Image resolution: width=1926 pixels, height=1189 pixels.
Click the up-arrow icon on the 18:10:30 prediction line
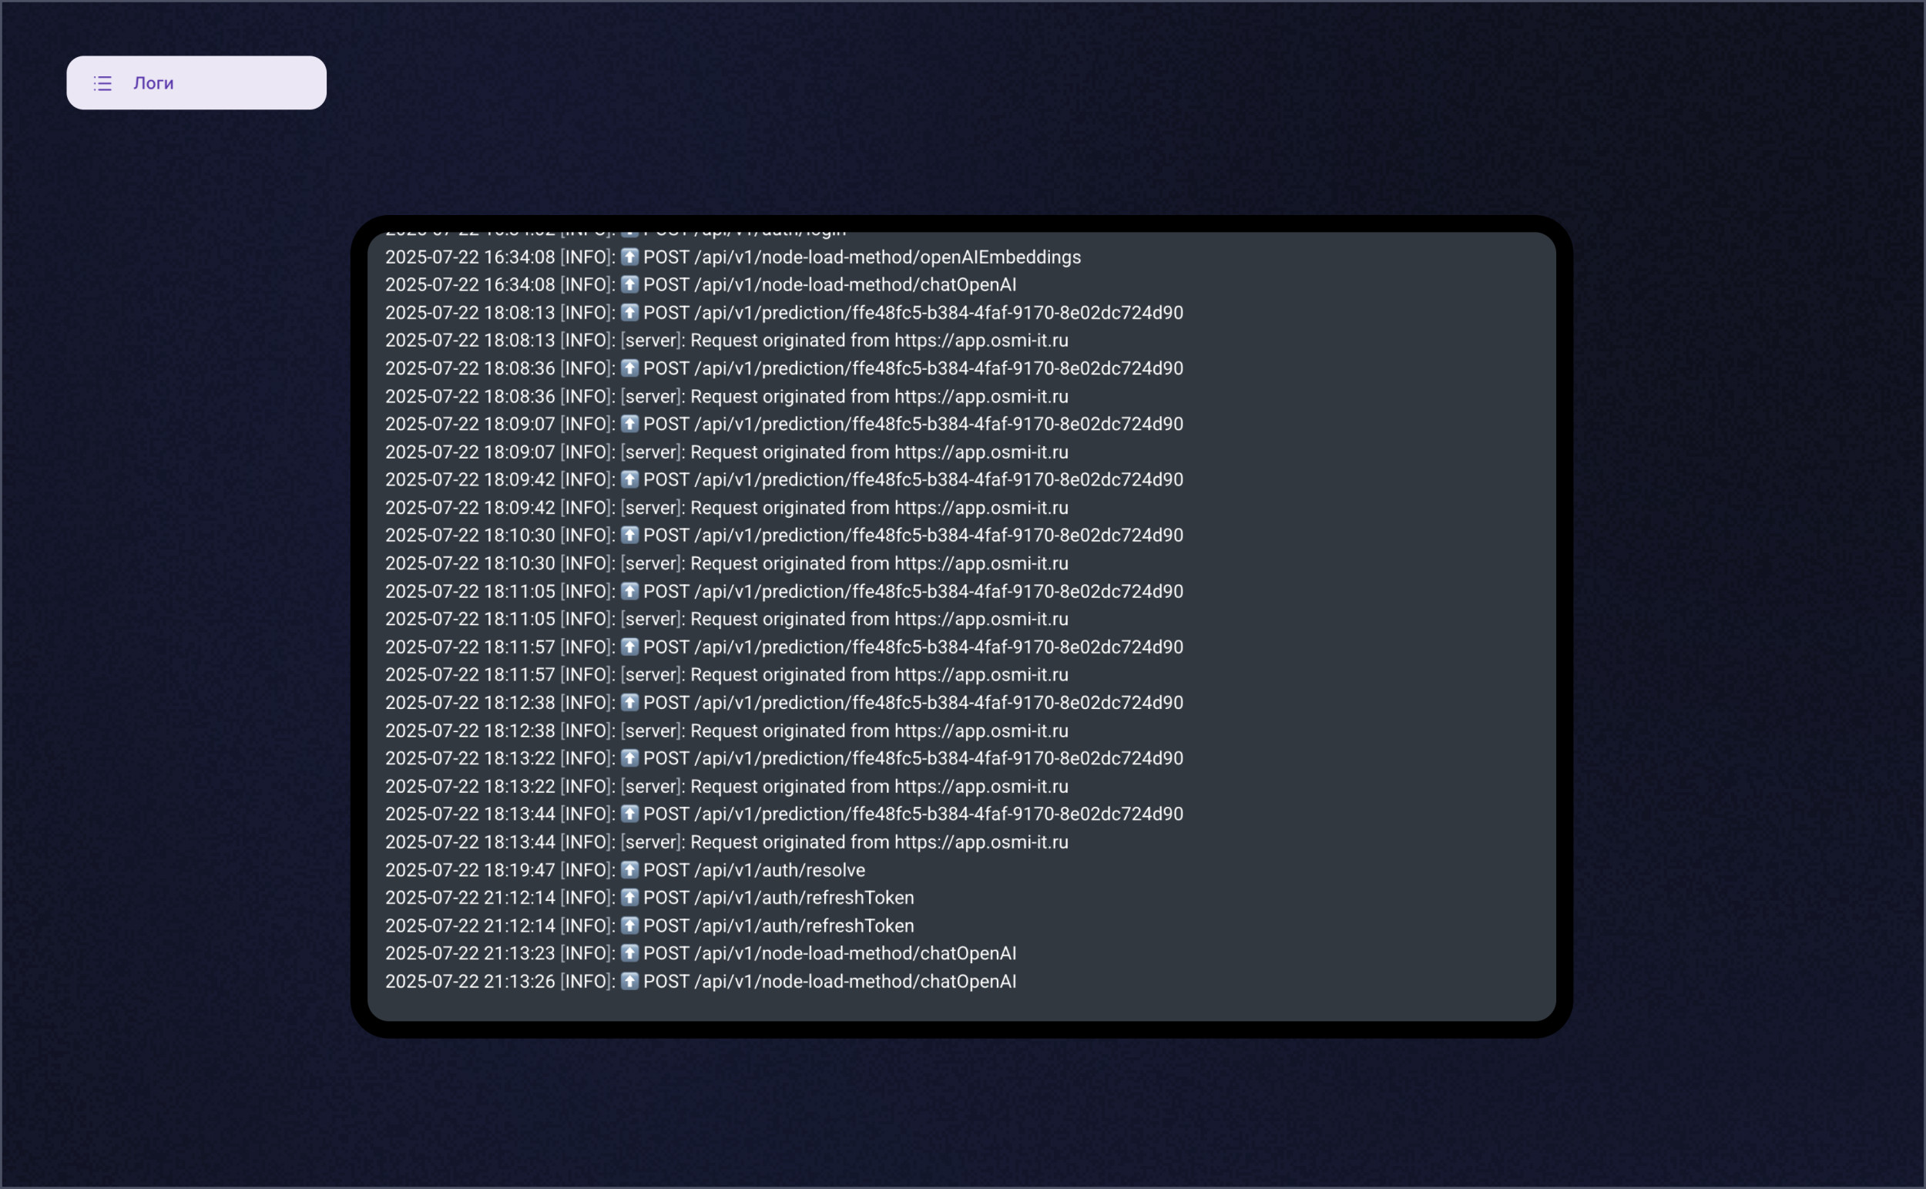point(629,535)
